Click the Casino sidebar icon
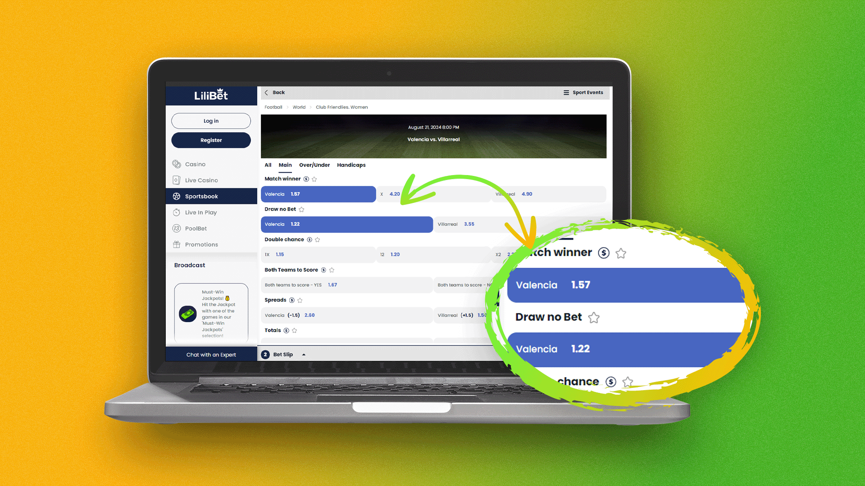 pos(177,164)
